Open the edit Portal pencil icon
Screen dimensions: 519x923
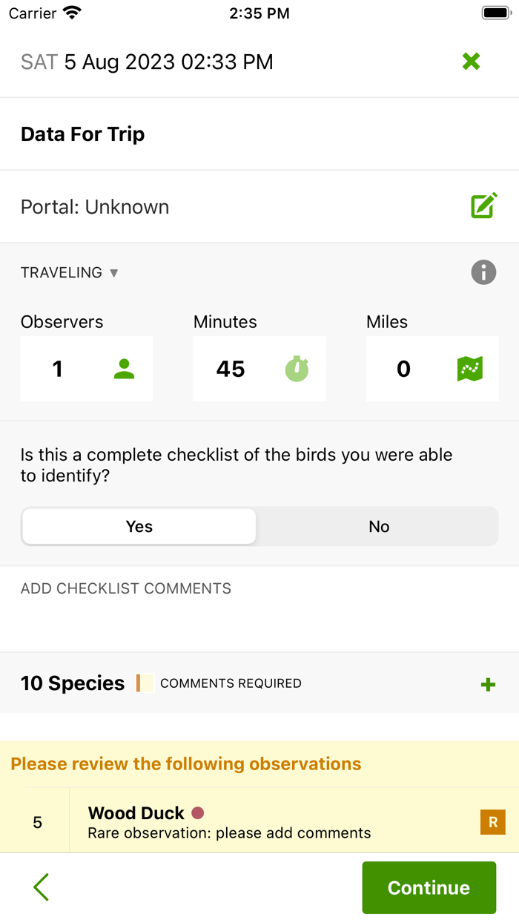pyautogui.click(x=483, y=206)
